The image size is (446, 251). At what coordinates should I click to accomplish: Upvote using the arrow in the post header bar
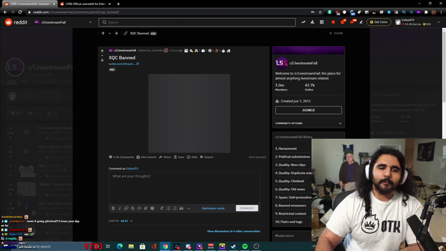click(103, 33)
